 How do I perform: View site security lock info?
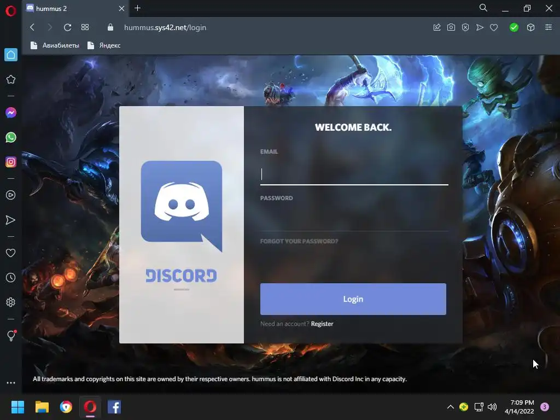[110, 27]
